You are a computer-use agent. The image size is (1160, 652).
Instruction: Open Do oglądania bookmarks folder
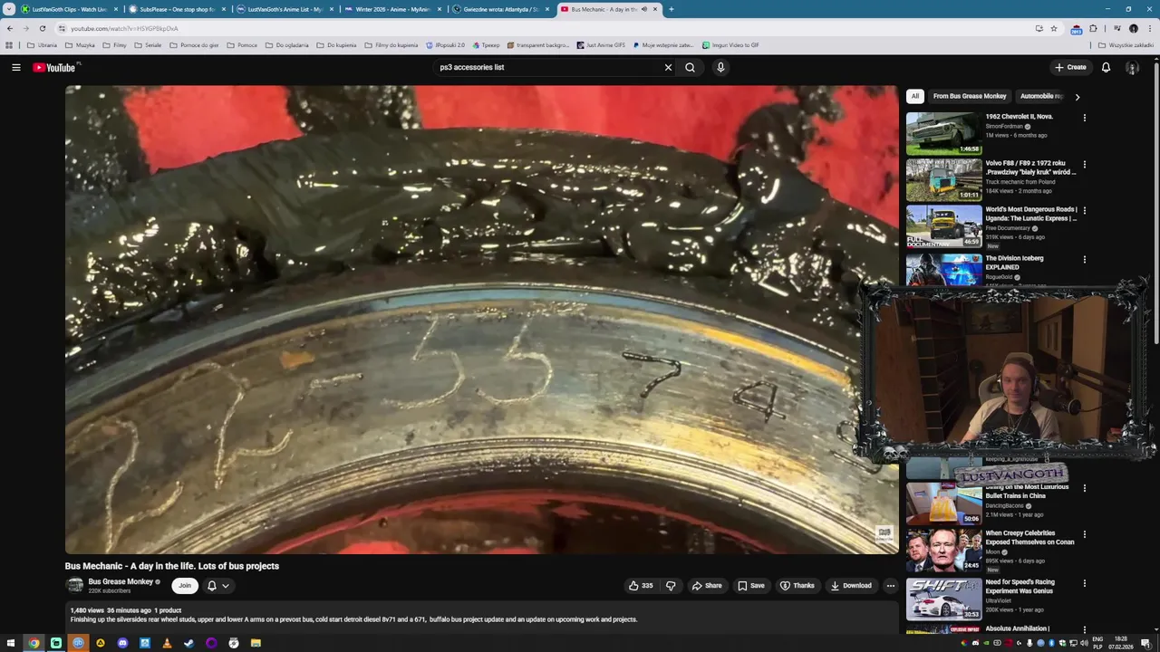[x=286, y=44]
